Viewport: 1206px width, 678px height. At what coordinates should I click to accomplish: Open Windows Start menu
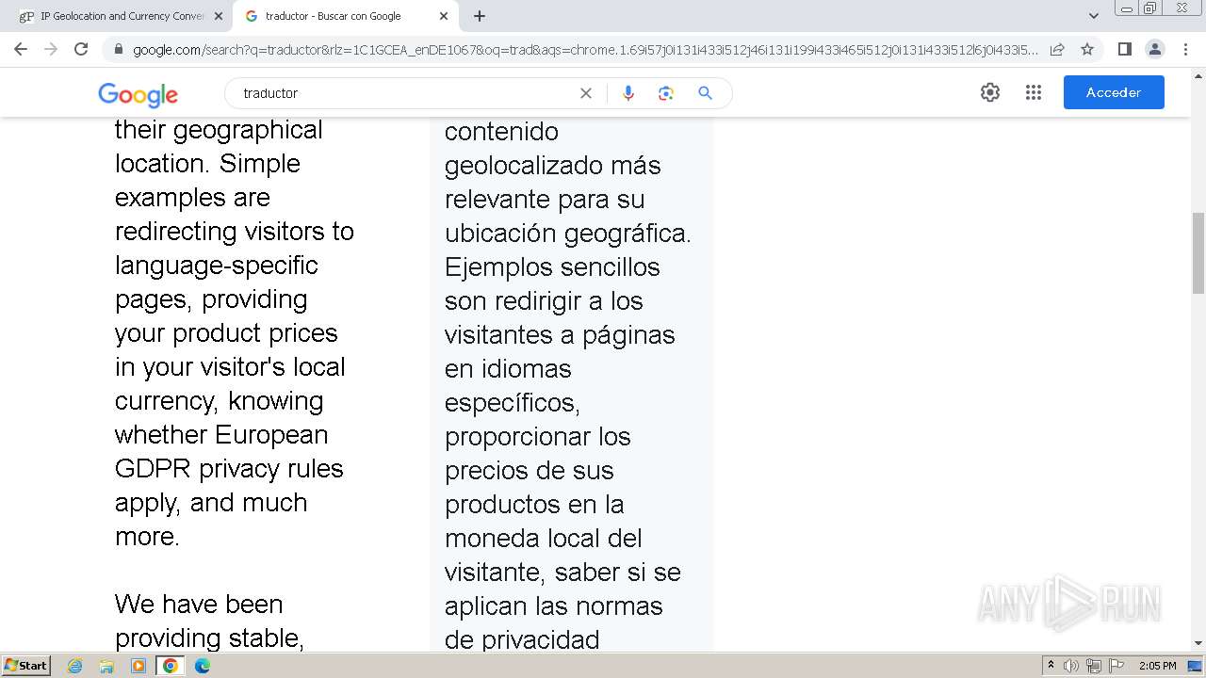[x=26, y=666]
